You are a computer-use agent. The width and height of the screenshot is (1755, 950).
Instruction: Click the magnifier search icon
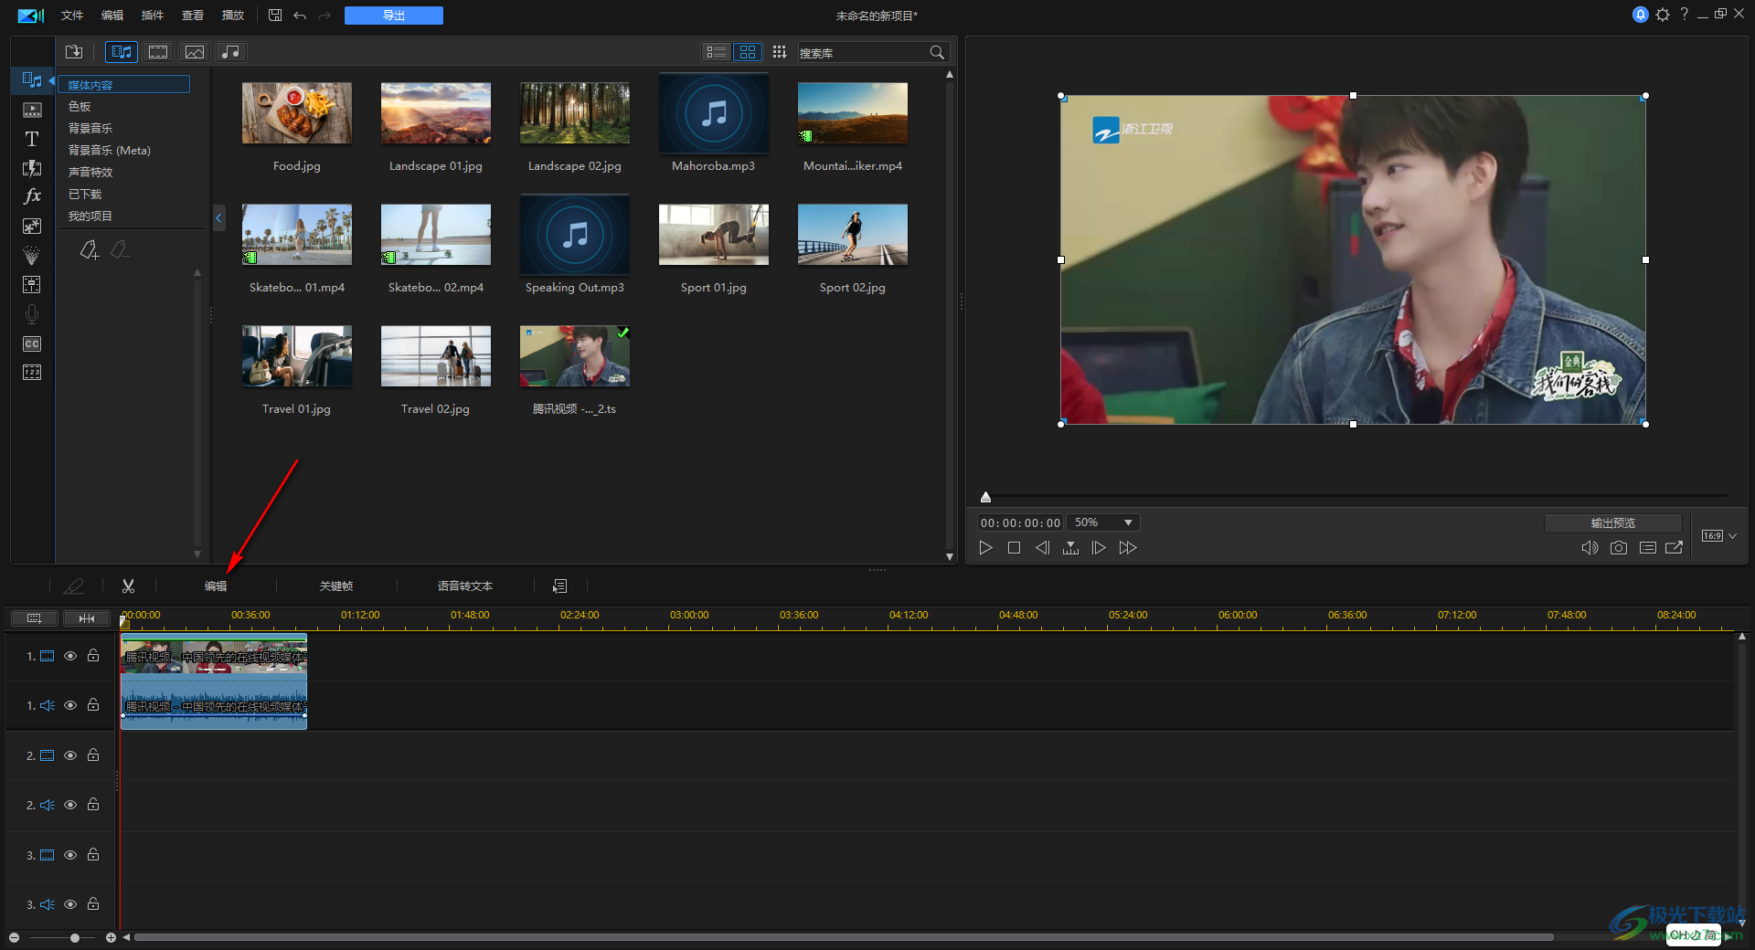937,53
